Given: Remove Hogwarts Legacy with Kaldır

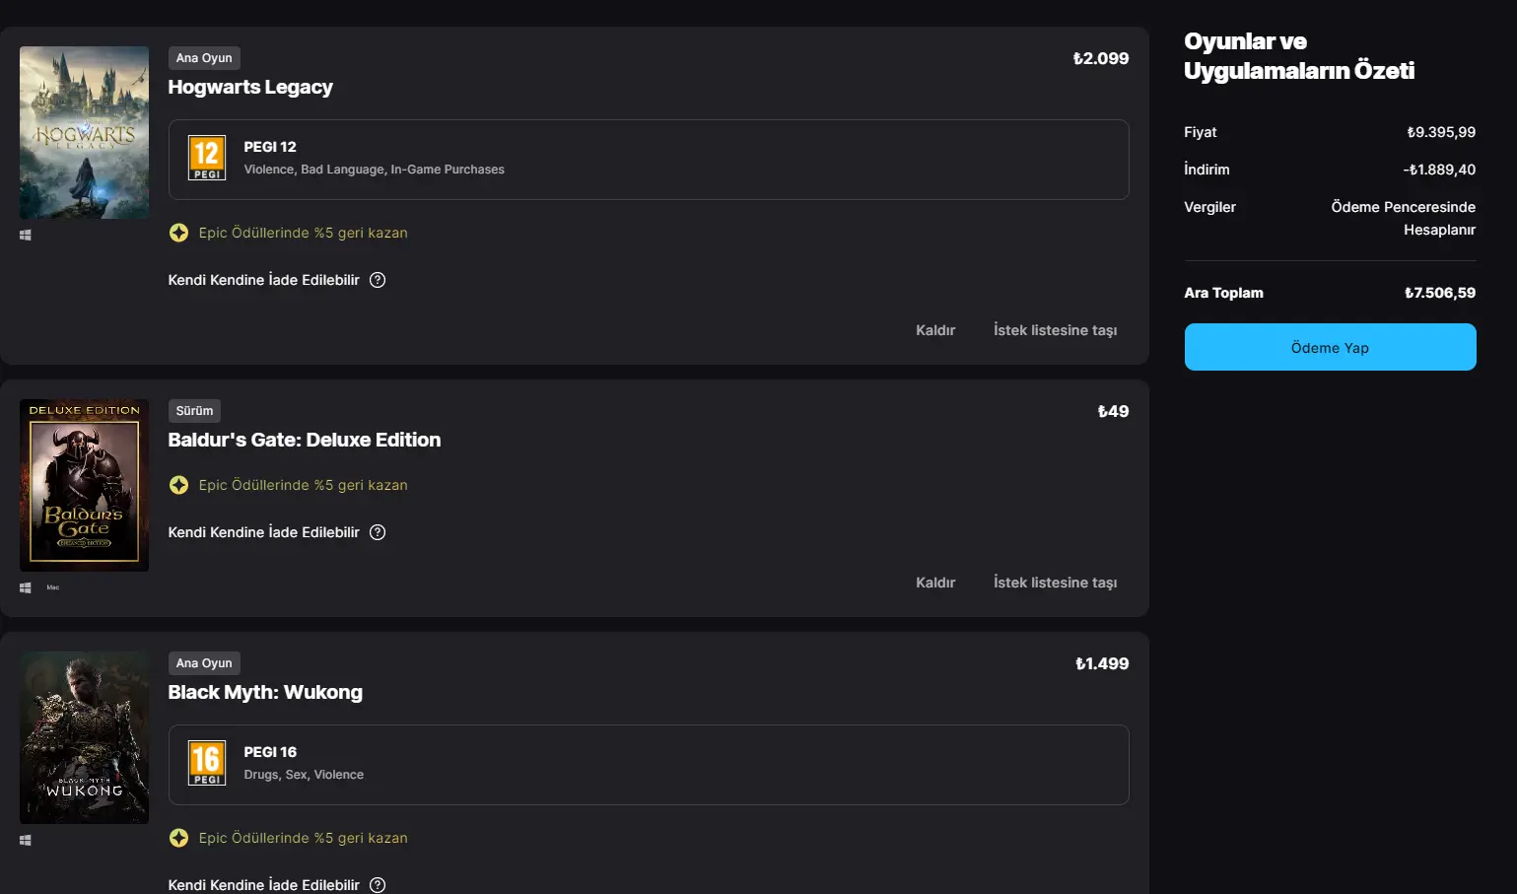Looking at the screenshot, I should click(x=935, y=330).
